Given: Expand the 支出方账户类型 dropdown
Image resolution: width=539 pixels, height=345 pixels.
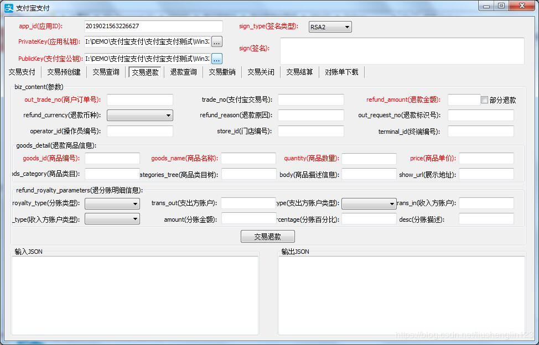Looking at the screenshot, I should (369, 203).
